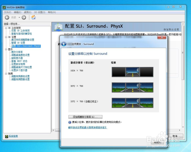Image resolution: width=191 pixels, height=152 pixels.
Task: Open the 文件(F) menu
Action: tap(8, 12)
